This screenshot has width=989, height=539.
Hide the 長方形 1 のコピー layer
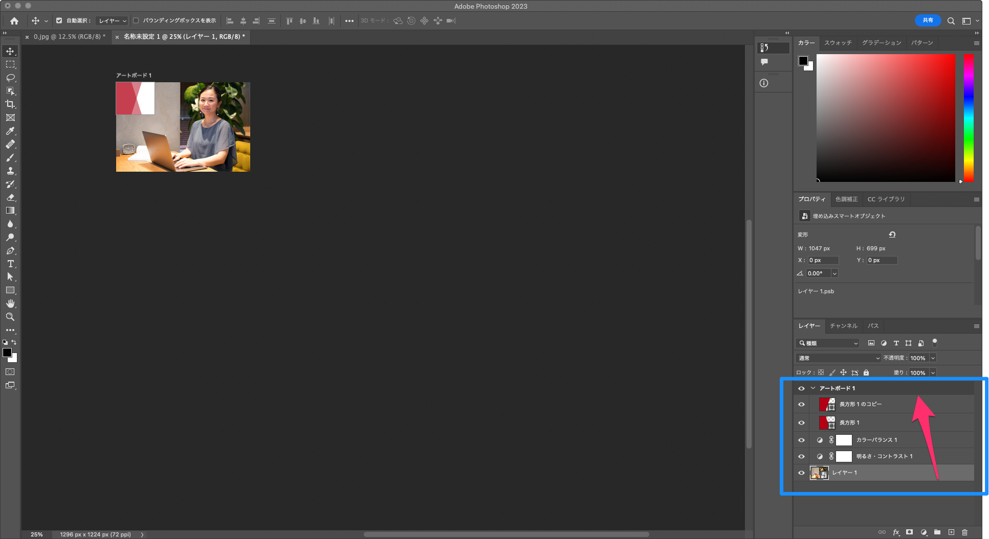(x=801, y=404)
